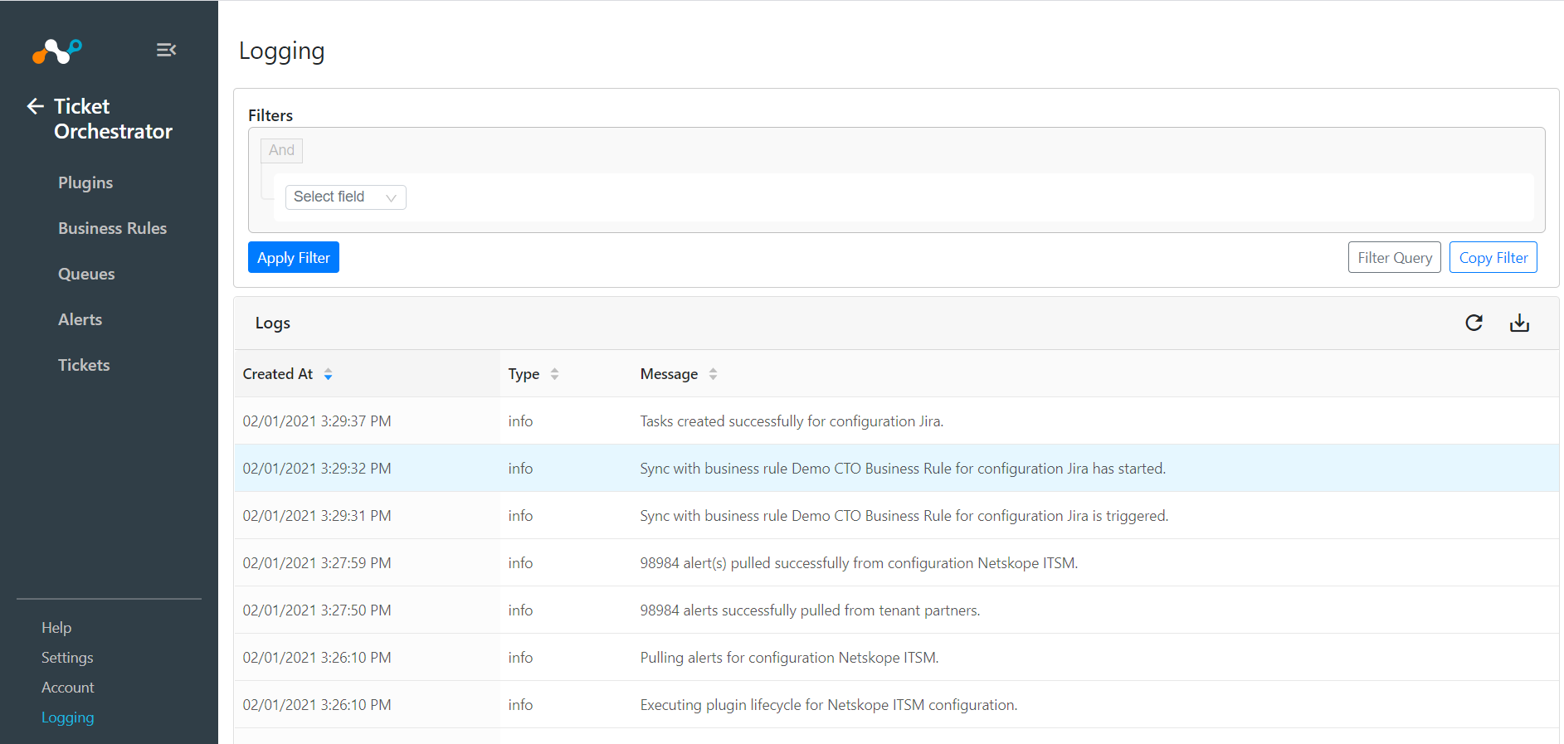The image size is (1564, 744).
Task: Click the info type in the 3:29:37 PM row
Action: click(x=520, y=421)
